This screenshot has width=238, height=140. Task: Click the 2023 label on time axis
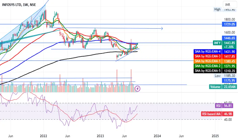[100, 136]
